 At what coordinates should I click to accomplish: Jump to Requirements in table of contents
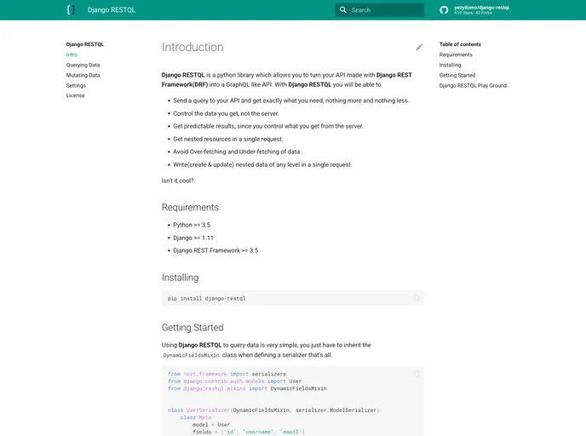coord(456,54)
